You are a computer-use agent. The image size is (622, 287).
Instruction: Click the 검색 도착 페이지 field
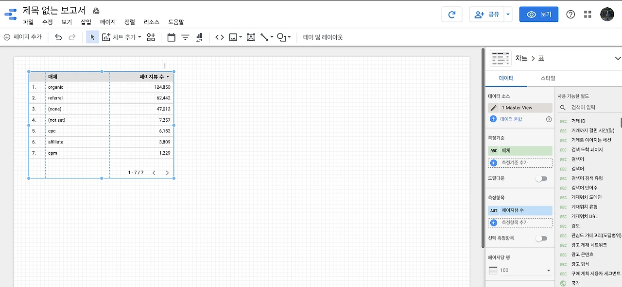click(x=587, y=150)
